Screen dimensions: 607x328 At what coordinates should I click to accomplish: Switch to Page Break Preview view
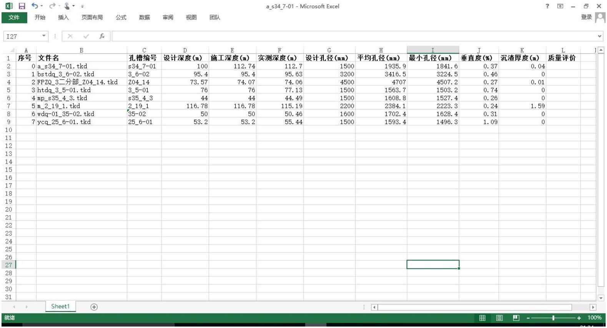[516, 318]
